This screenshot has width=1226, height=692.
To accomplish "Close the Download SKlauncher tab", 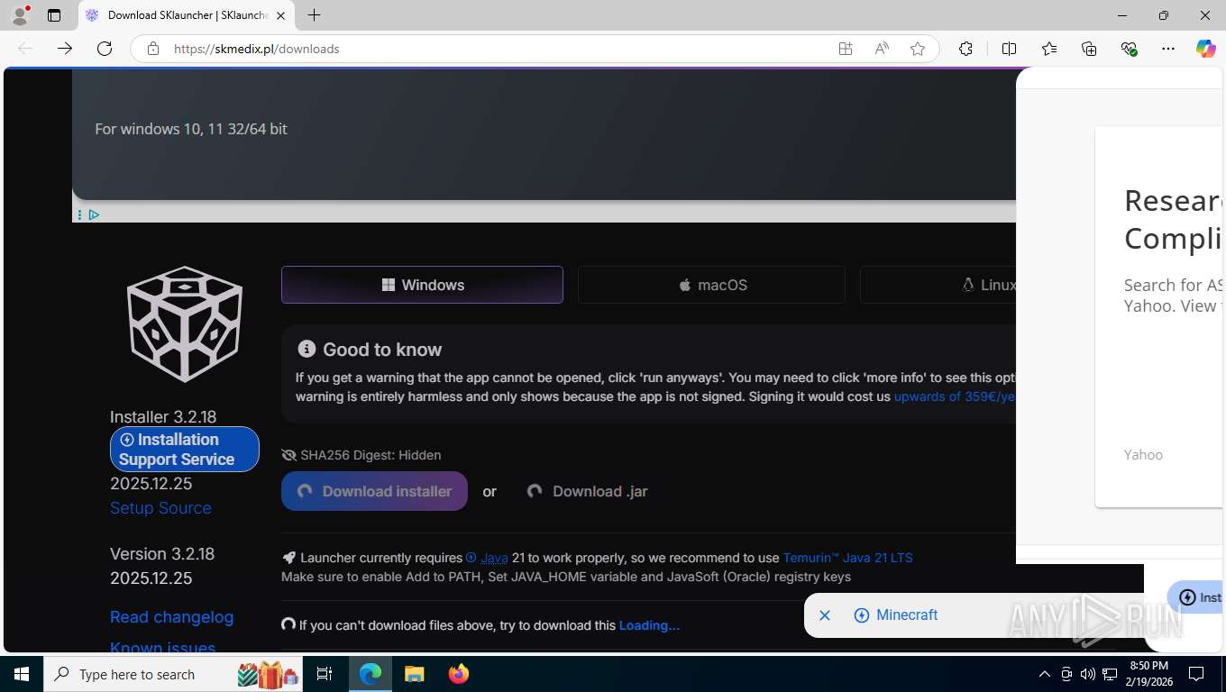I will (x=280, y=15).
